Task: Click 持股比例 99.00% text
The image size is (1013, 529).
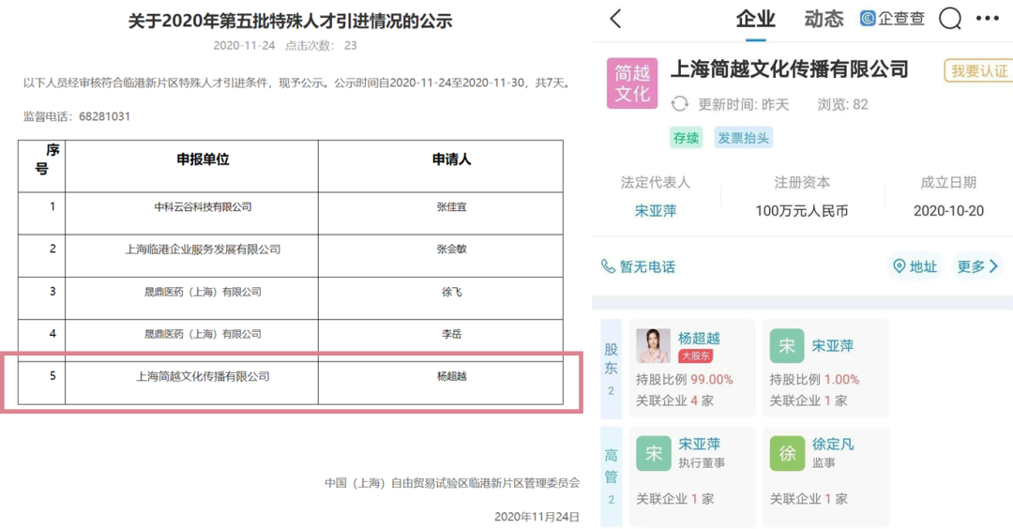Action: [684, 379]
